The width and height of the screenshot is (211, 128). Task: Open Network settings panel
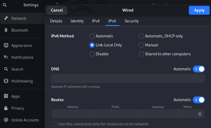pyautogui.click(x=23, y=18)
